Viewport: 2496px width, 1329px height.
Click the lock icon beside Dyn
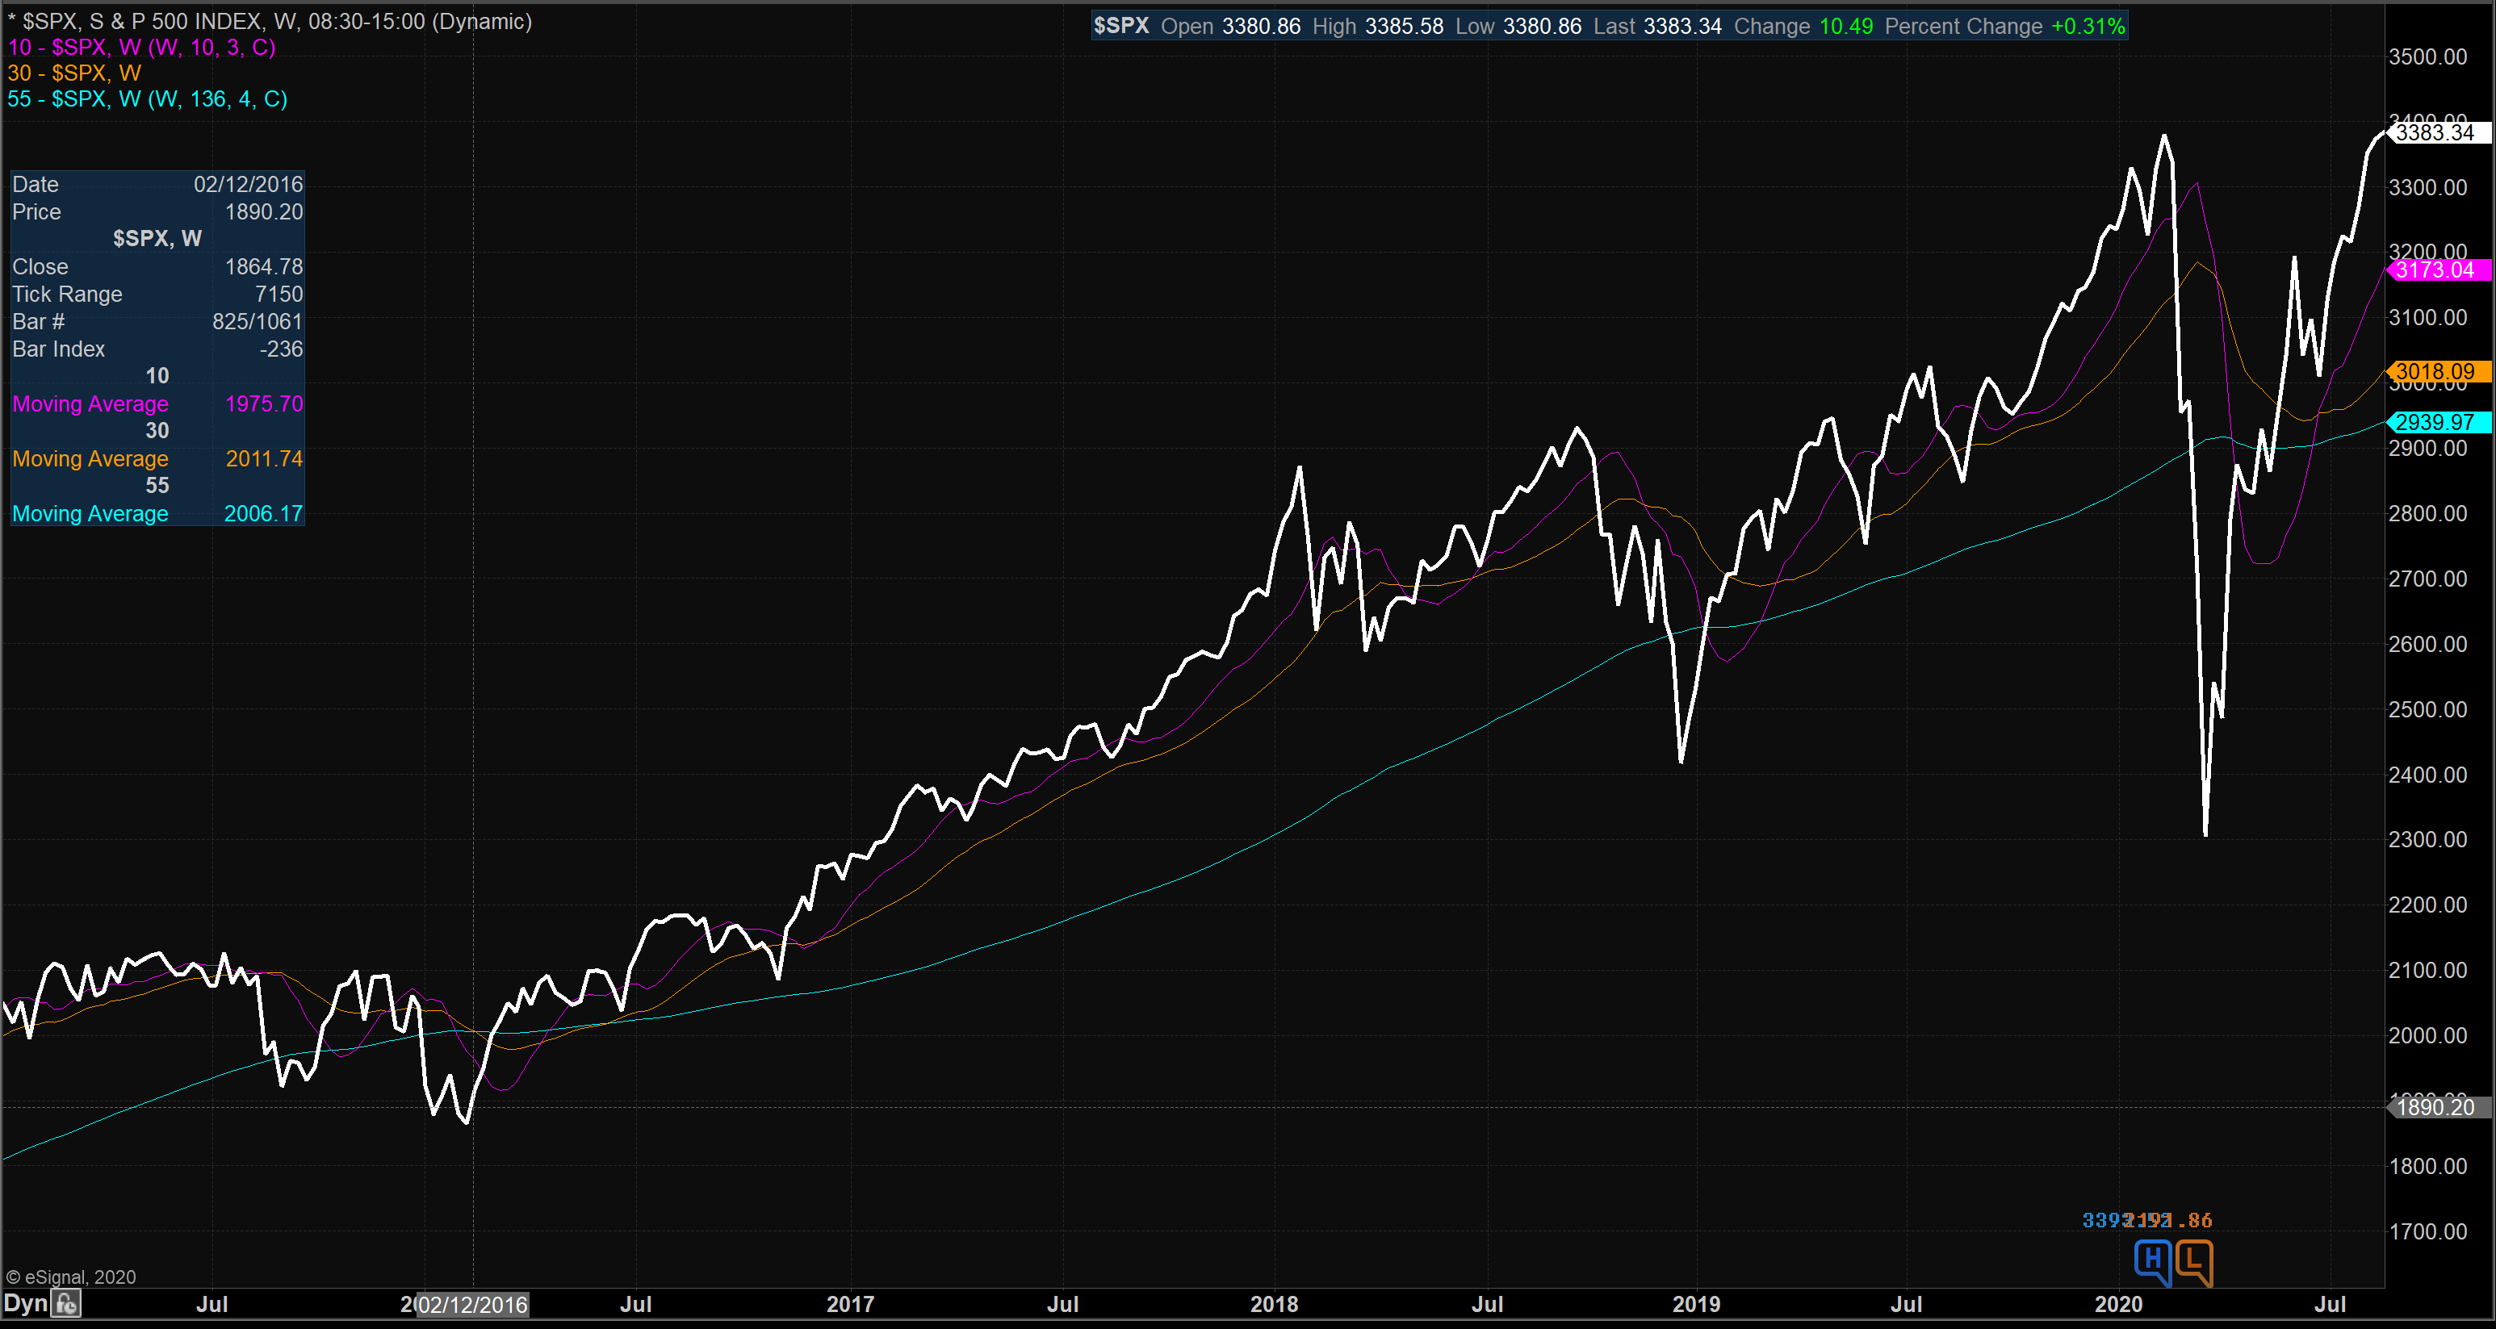[66, 1304]
